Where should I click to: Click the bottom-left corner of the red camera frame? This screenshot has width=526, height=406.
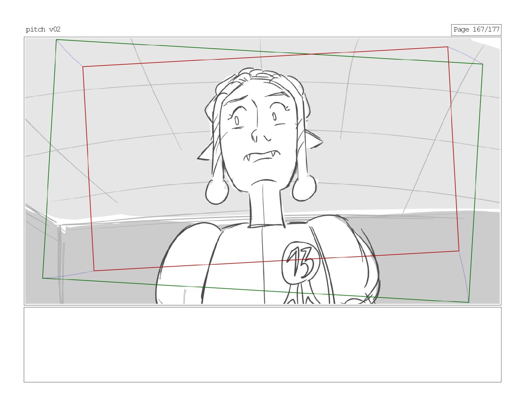[x=94, y=271]
